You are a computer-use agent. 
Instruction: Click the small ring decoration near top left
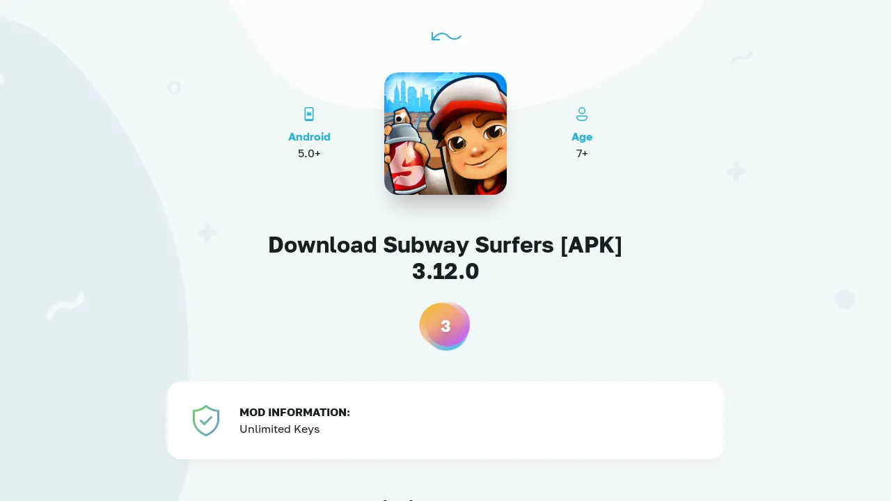pyautogui.click(x=174, y=88)
